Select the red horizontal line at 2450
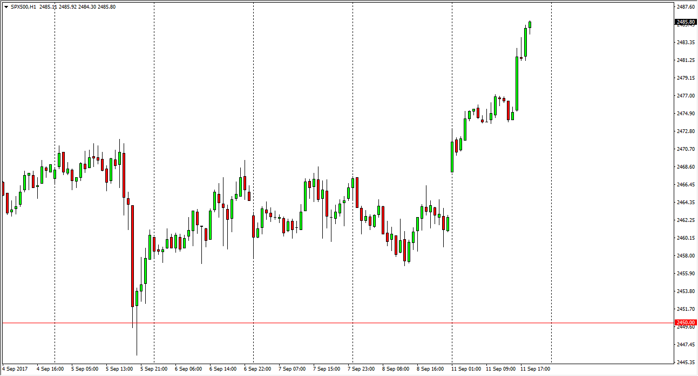 pos(324,323)
